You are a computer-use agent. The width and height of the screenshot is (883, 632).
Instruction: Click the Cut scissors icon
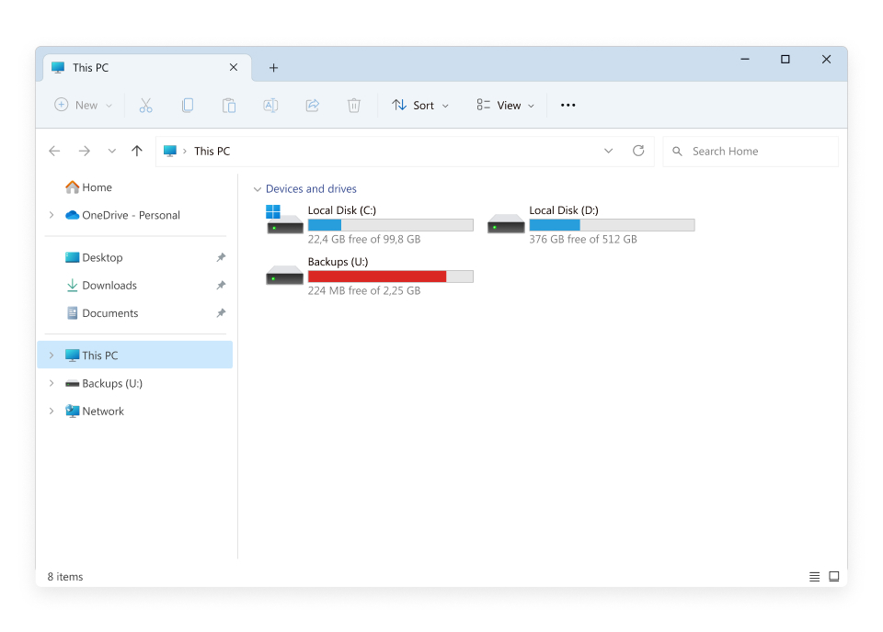145,106
